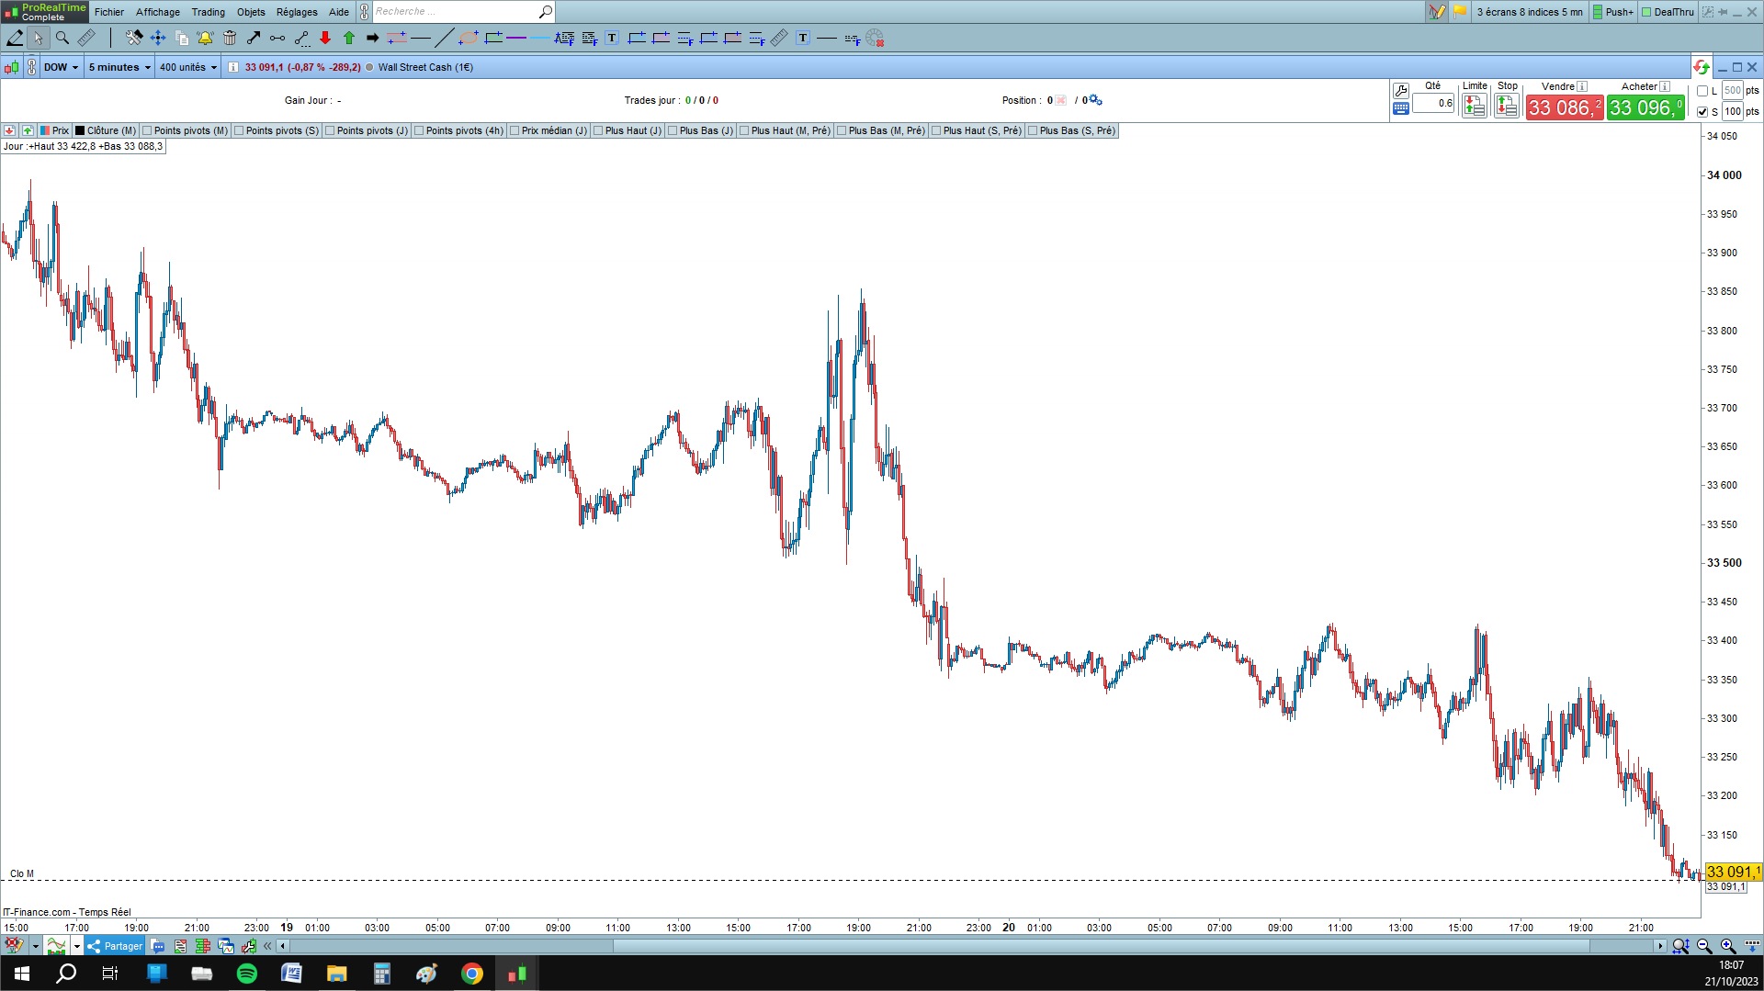The width and height of the screenshot is (1764, 991).
Task: Insert a black right arrow marker
Action: (x=373, y=38)
